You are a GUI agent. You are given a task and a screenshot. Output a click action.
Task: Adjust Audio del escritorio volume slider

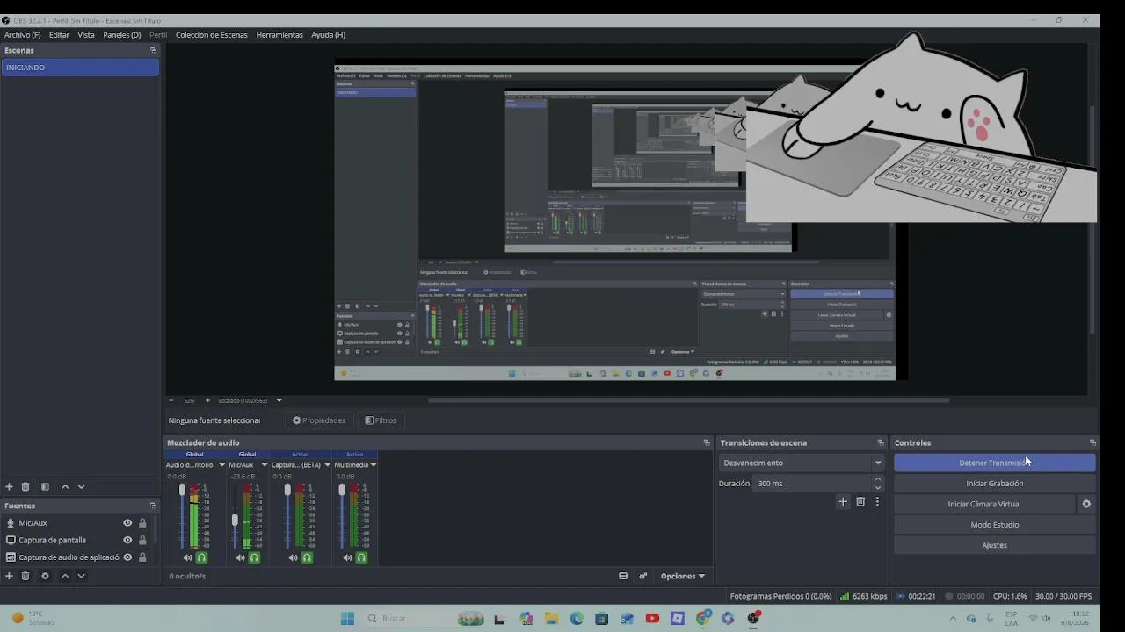[182, 490]
